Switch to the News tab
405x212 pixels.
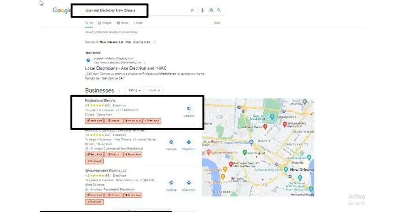(x=123, y=23)
